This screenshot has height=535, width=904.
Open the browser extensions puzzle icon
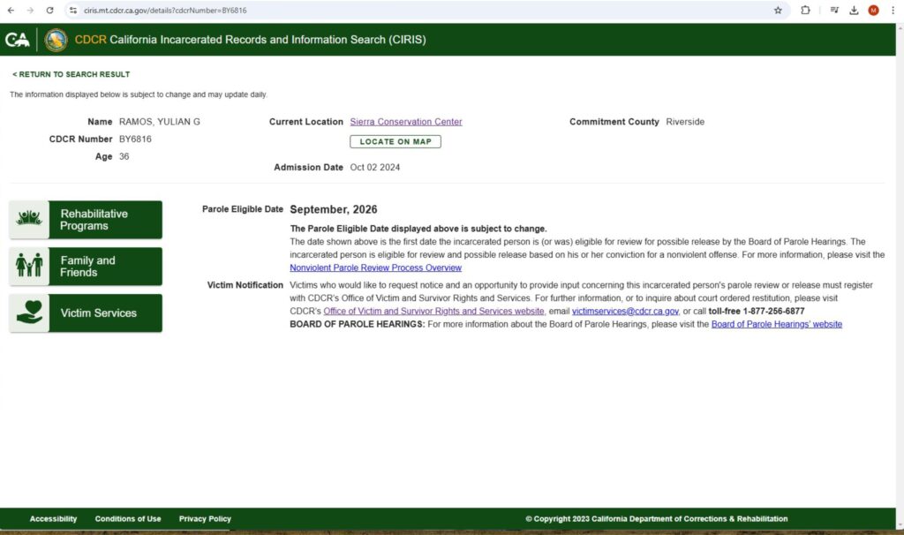coord(805,10)
